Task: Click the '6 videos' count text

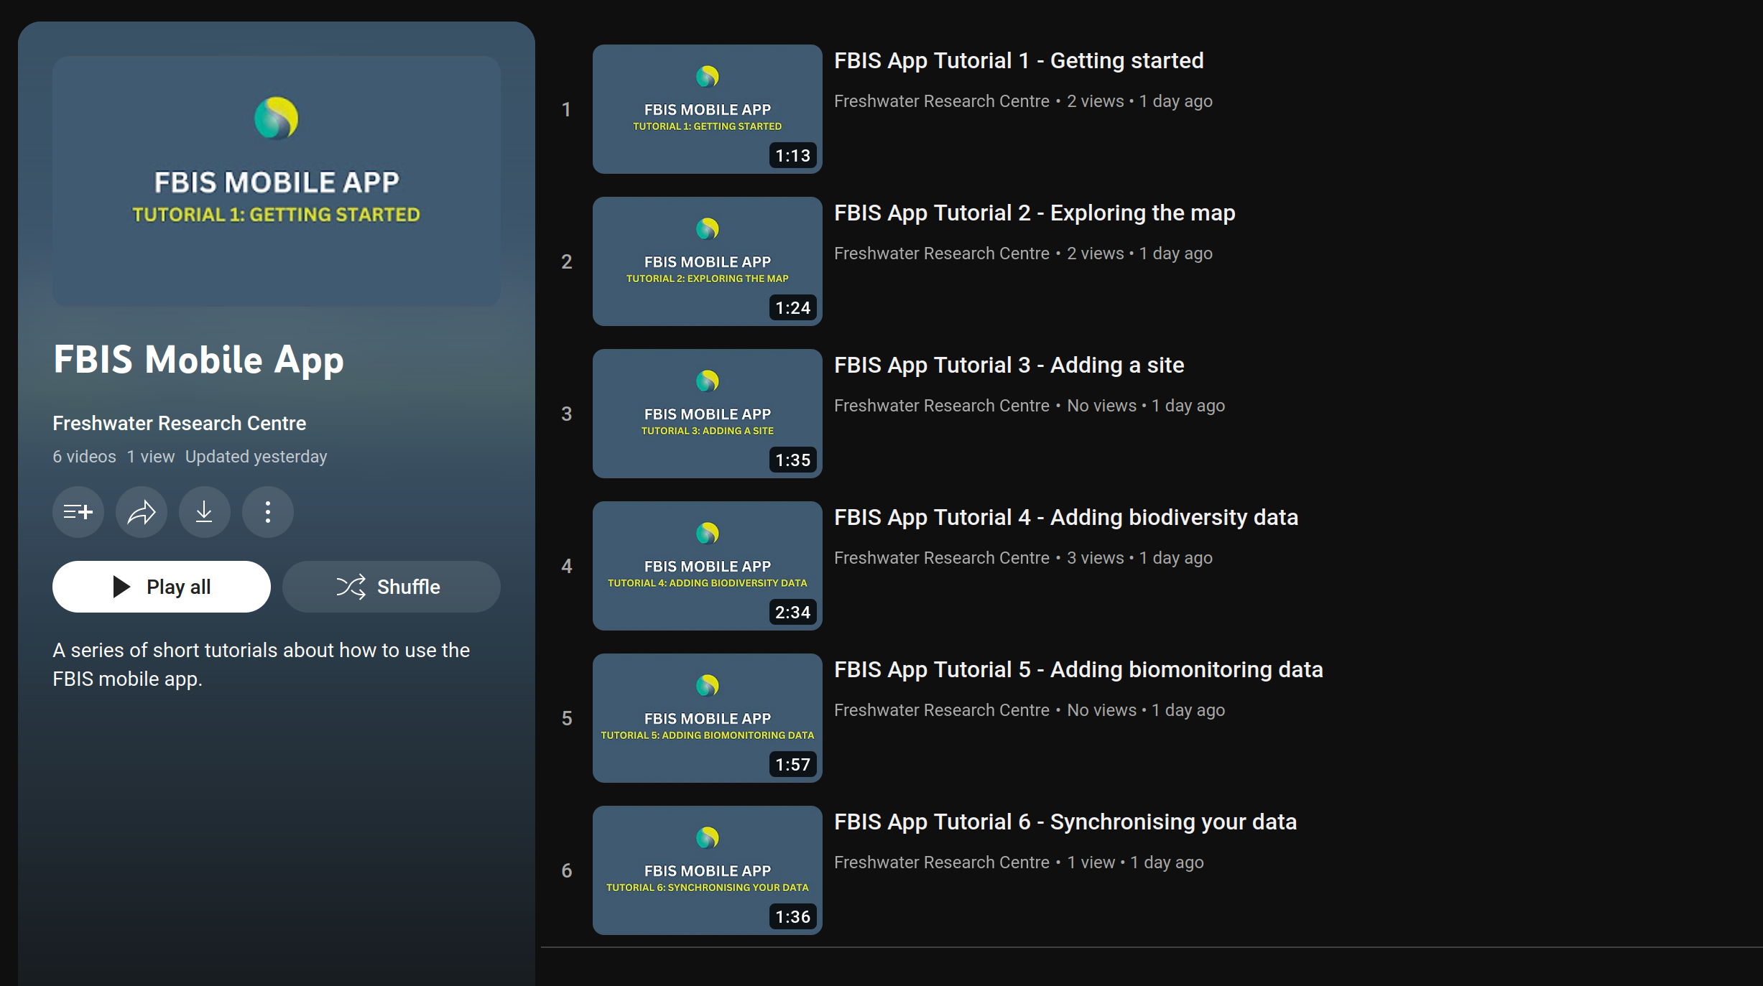Action: (84, 457)
